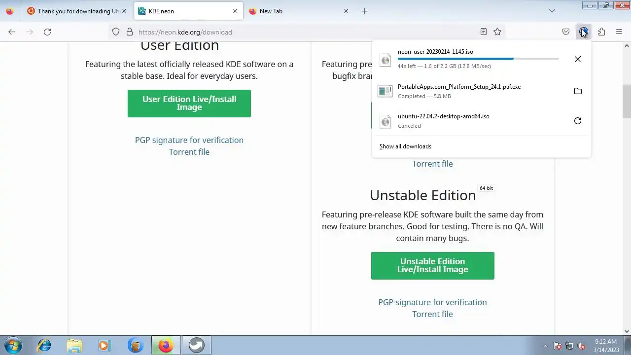The height and width of the screenshot is (355, 631).
Task: Show site security padlock info
Action: pos(130,32)
